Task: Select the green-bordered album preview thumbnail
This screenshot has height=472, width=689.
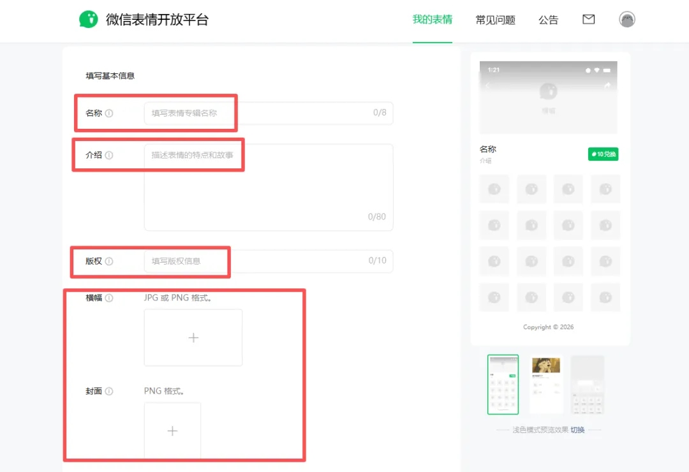Action: click(503, 385)
